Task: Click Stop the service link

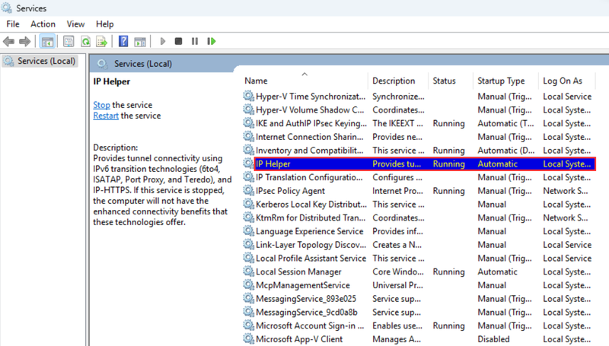Action: pyautogui.click(x=101, y=105)
